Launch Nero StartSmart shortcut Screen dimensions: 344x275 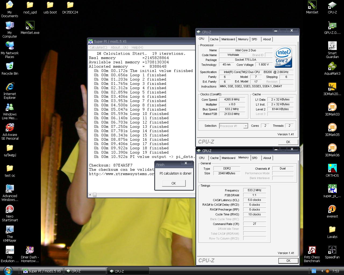[10, 213]
